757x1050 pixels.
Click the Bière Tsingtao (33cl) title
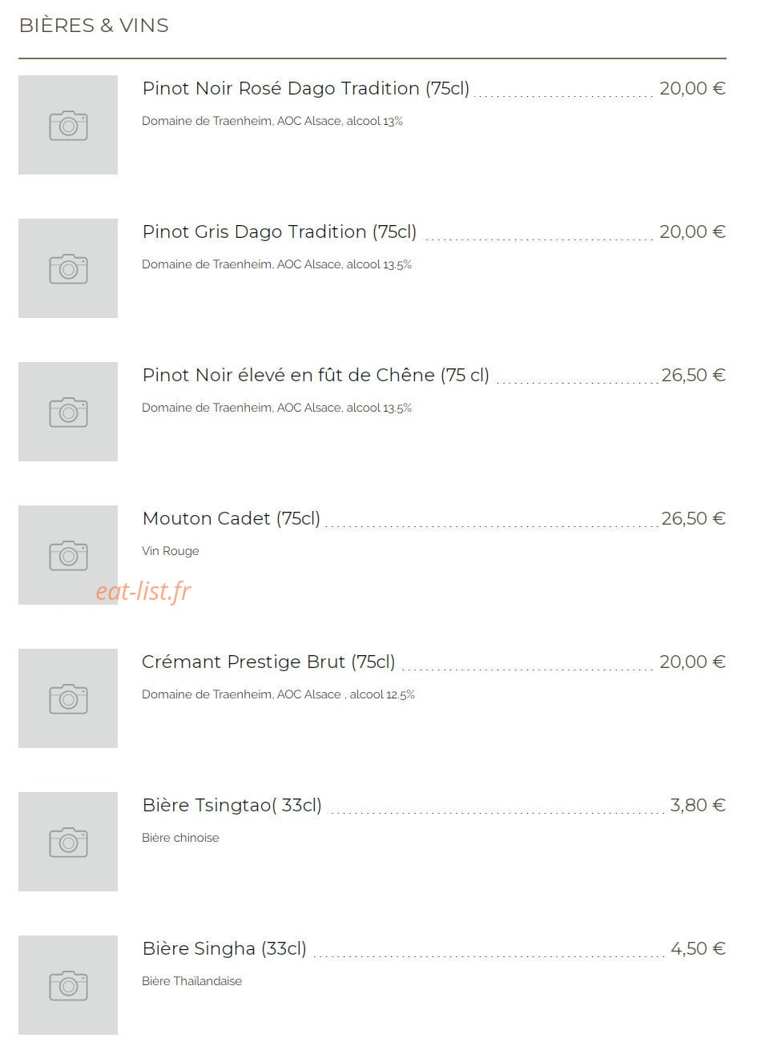pos(232,806)
